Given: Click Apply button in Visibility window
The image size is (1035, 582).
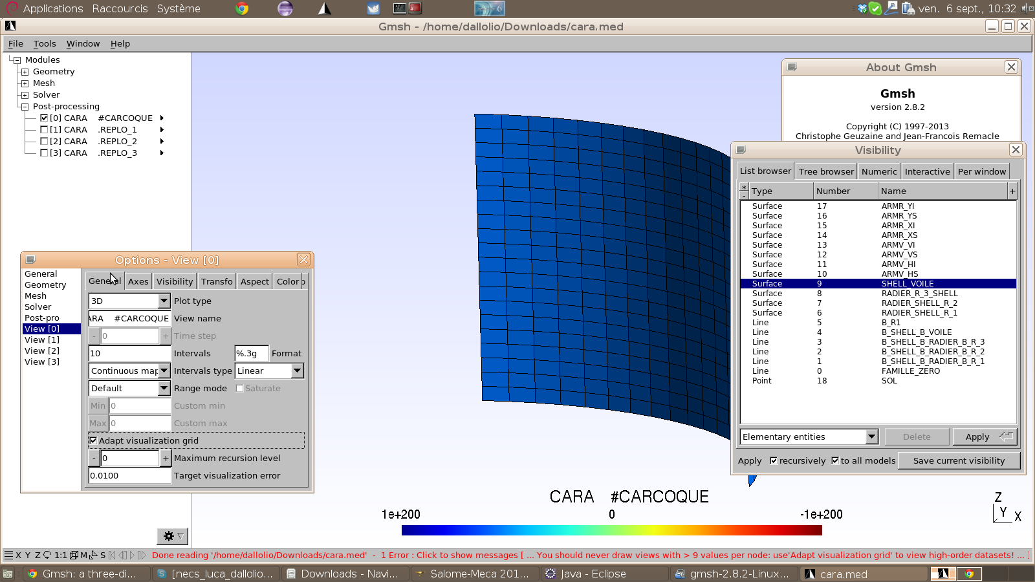Looking at the screenshot, I should click(x=985, y=436).
